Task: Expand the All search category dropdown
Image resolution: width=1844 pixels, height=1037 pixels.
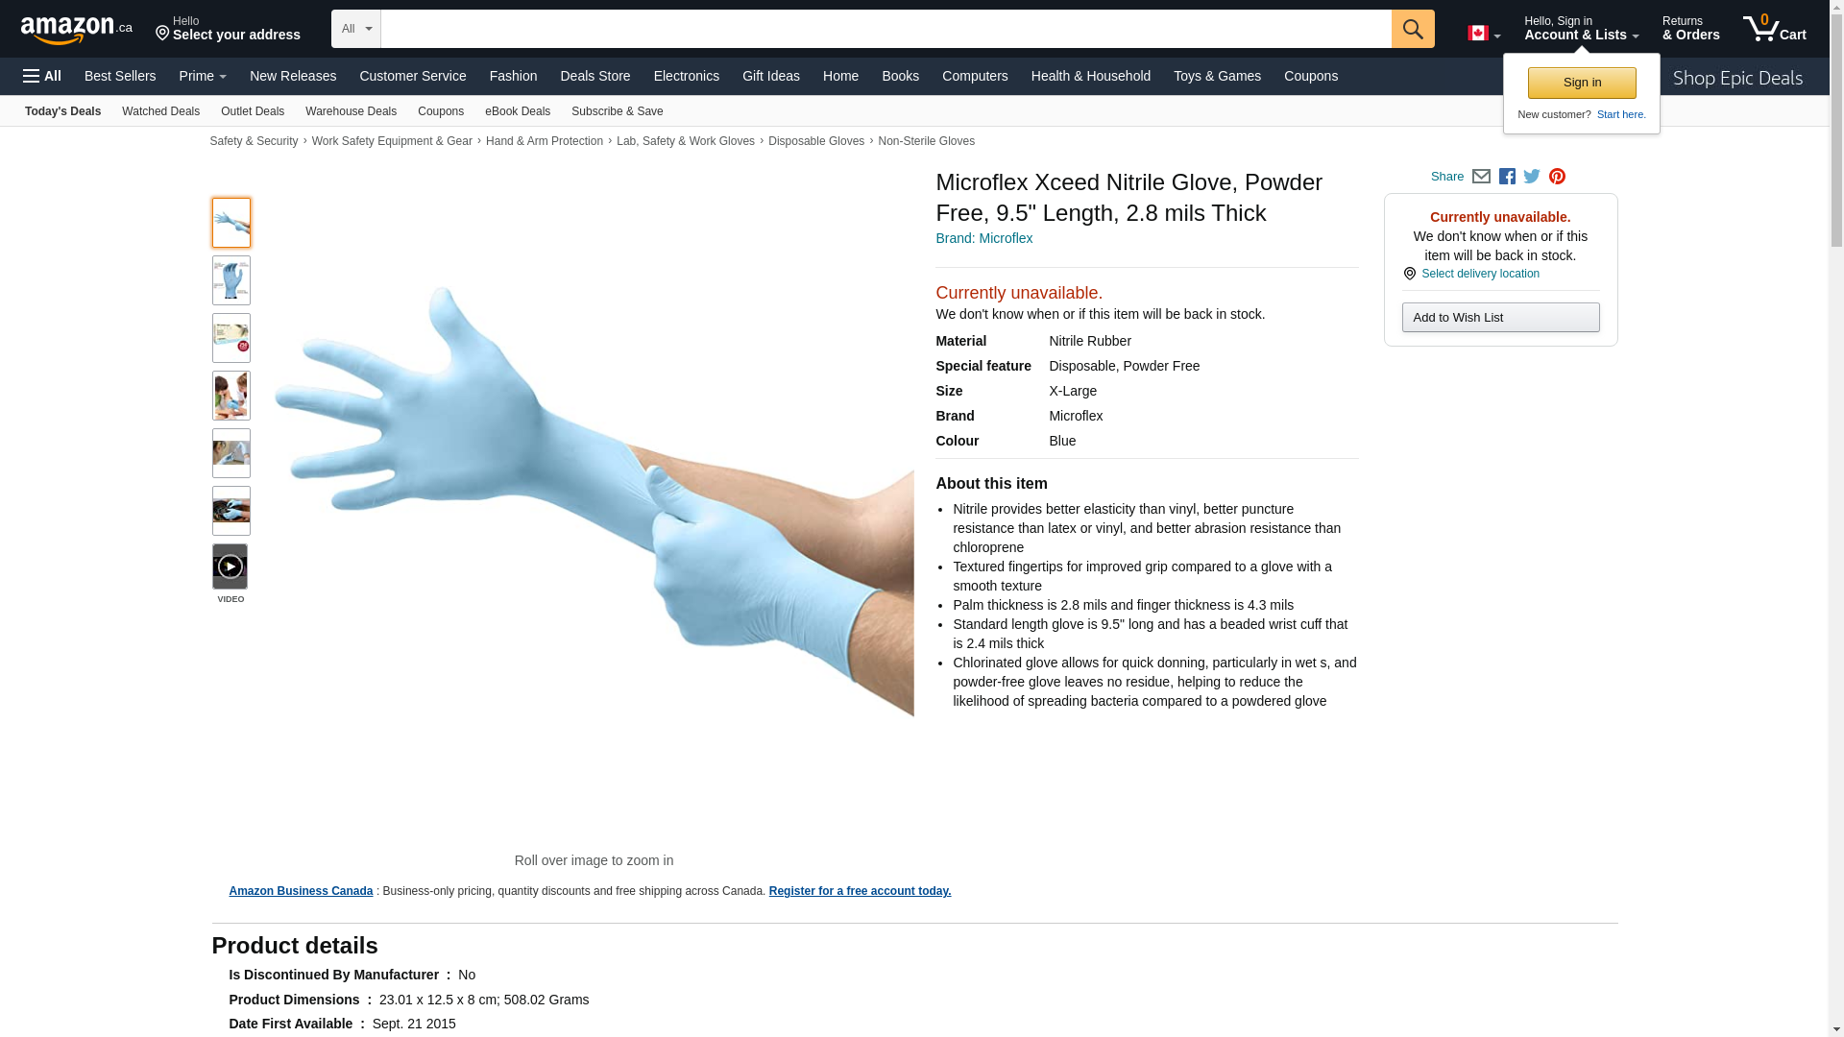Action: coord(356,29)
